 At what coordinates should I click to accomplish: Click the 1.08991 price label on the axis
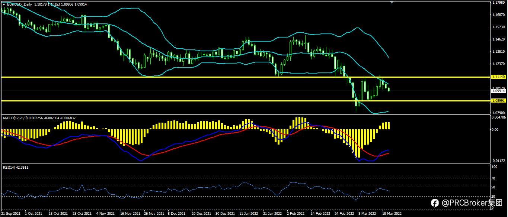tap(498, 101)
